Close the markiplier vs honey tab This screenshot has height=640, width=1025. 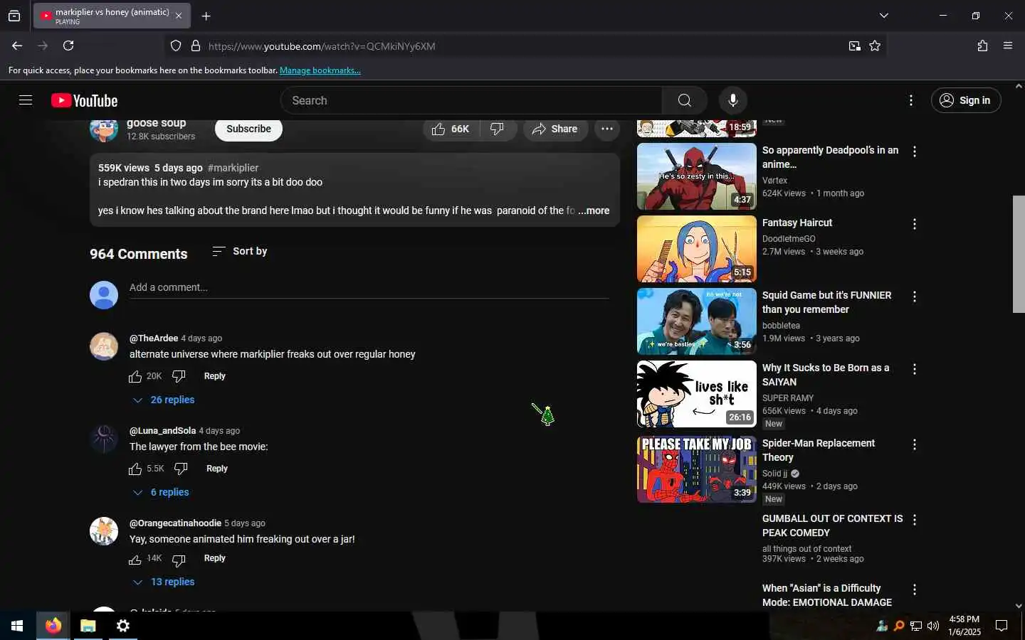click(x=179, y=16)
